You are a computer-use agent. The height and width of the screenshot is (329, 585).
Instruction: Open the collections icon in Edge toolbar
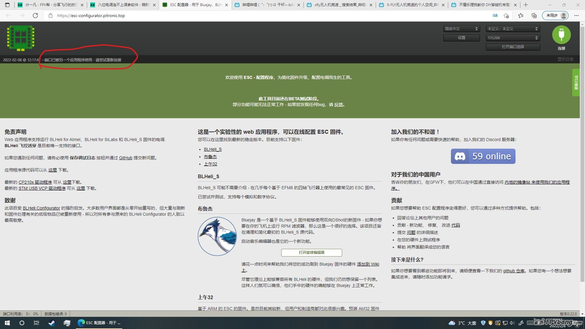click(x=534, y=16)
